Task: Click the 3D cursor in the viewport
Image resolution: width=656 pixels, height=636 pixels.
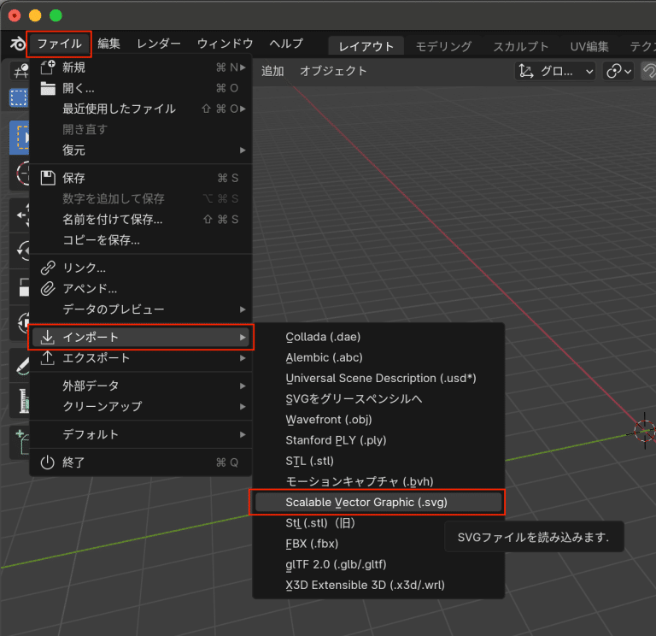Action: [x=644, y=431]
